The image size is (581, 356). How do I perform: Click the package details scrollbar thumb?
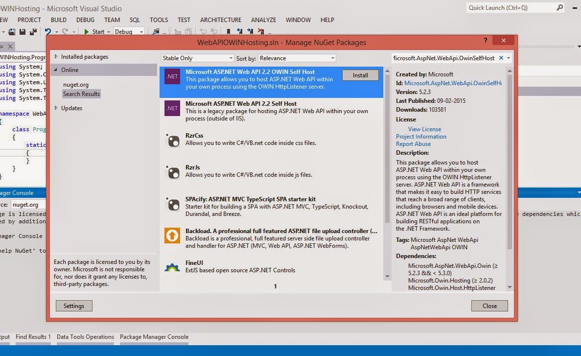point(510,162)
